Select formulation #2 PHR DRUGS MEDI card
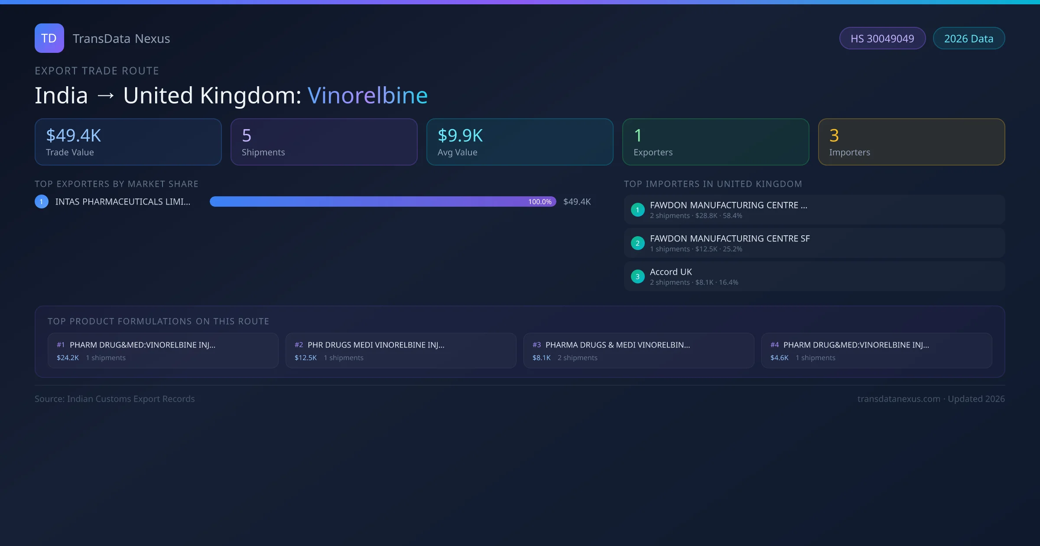 (401, 351)
